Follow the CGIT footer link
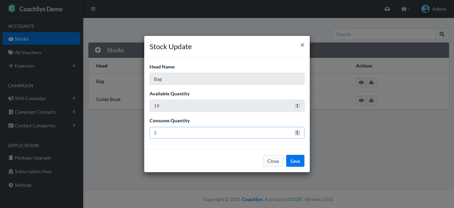 click(x=296, y=199)
